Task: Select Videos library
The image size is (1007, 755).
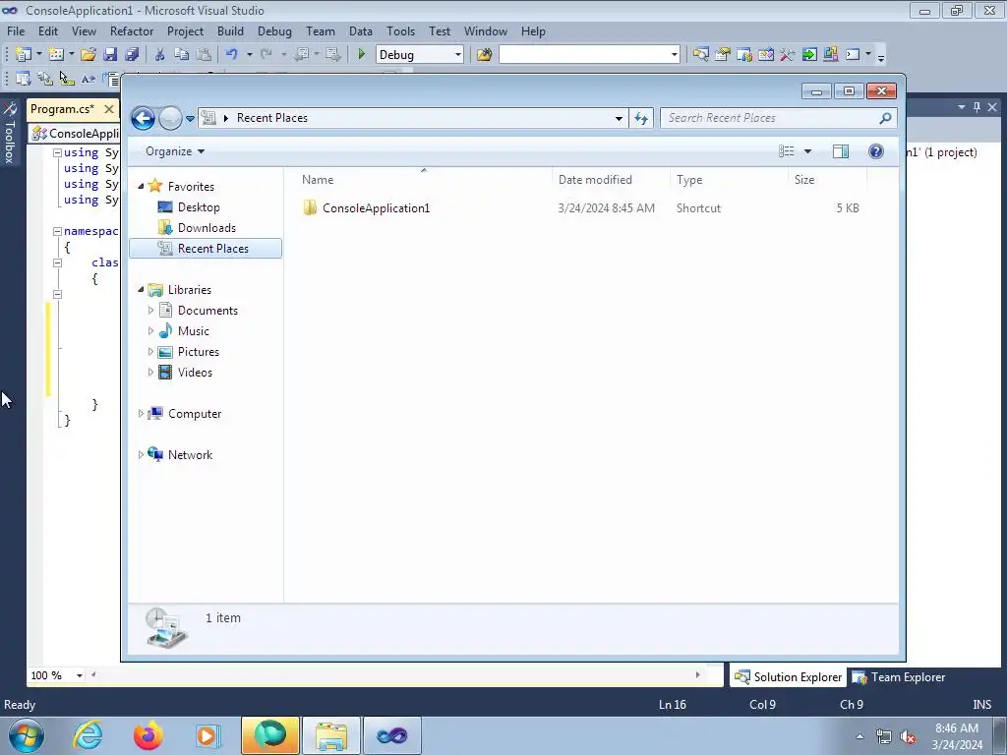Action: pyautogui.click(x=195, y=373)
